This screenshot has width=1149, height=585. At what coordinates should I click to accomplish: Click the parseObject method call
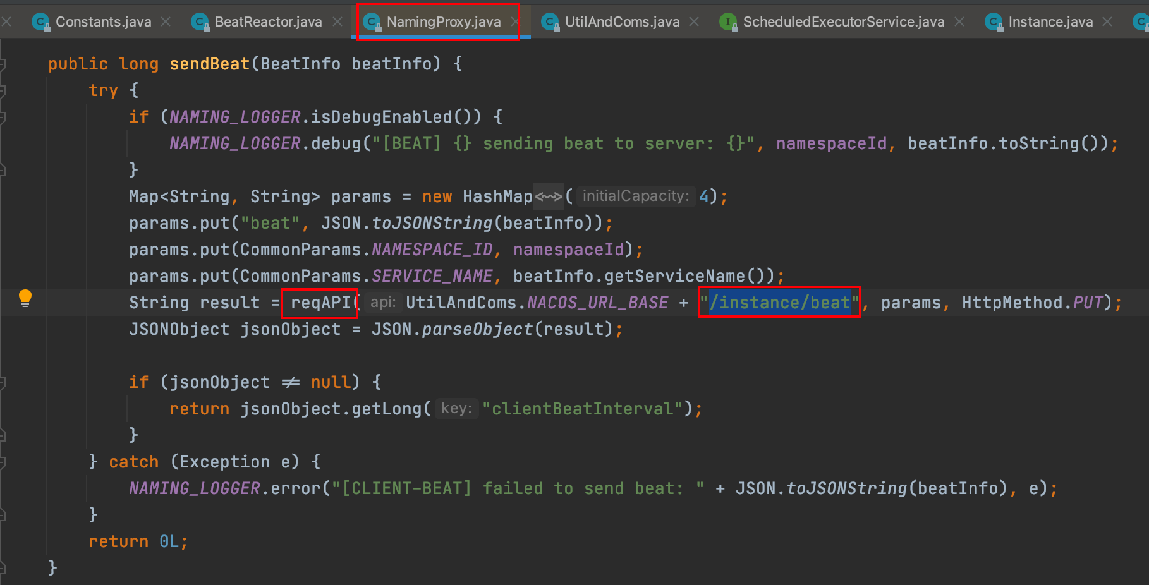(478, 330)
